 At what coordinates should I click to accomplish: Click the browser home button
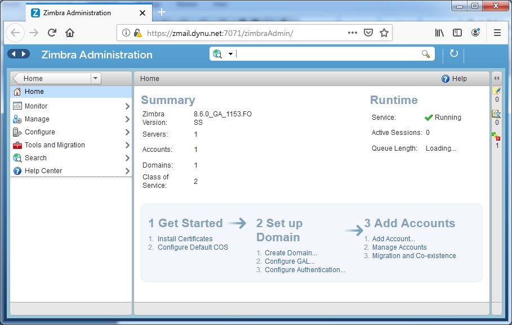click(70, 33)
